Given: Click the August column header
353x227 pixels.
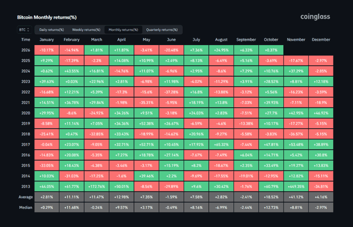Looking at the screenshot, I should (221, 39).
